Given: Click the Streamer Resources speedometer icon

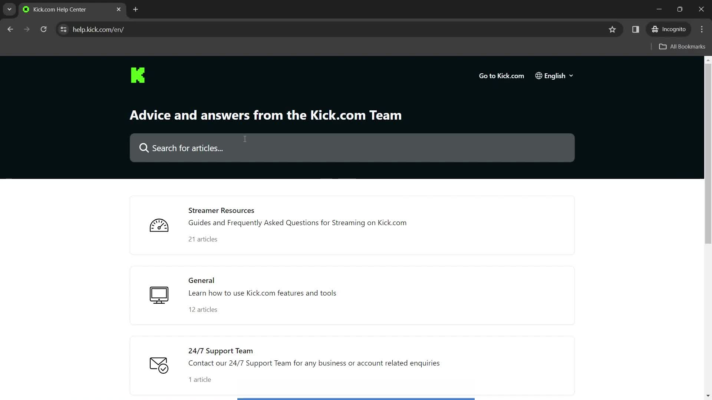Looking at the screenshot, I should 158,225.
